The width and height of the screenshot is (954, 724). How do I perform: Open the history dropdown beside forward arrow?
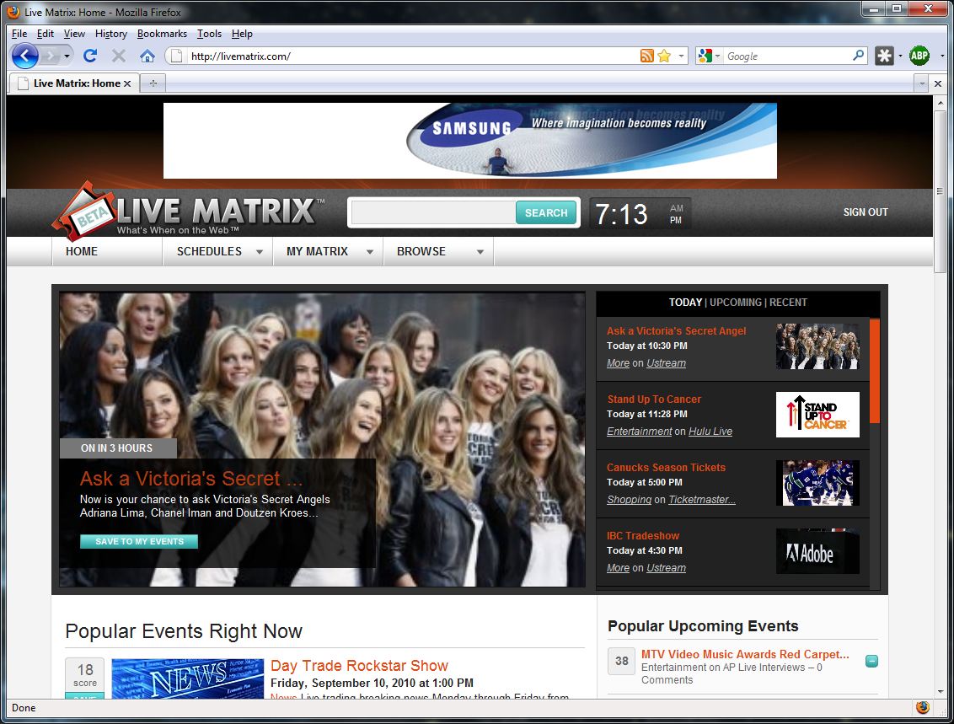pyautogui.click(x=67, y=56)
